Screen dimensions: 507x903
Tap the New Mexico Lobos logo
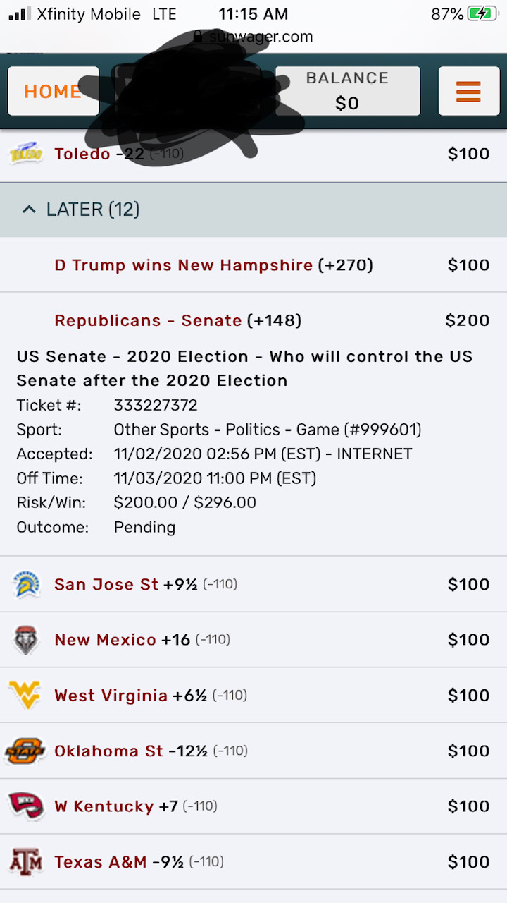point(26,640)
